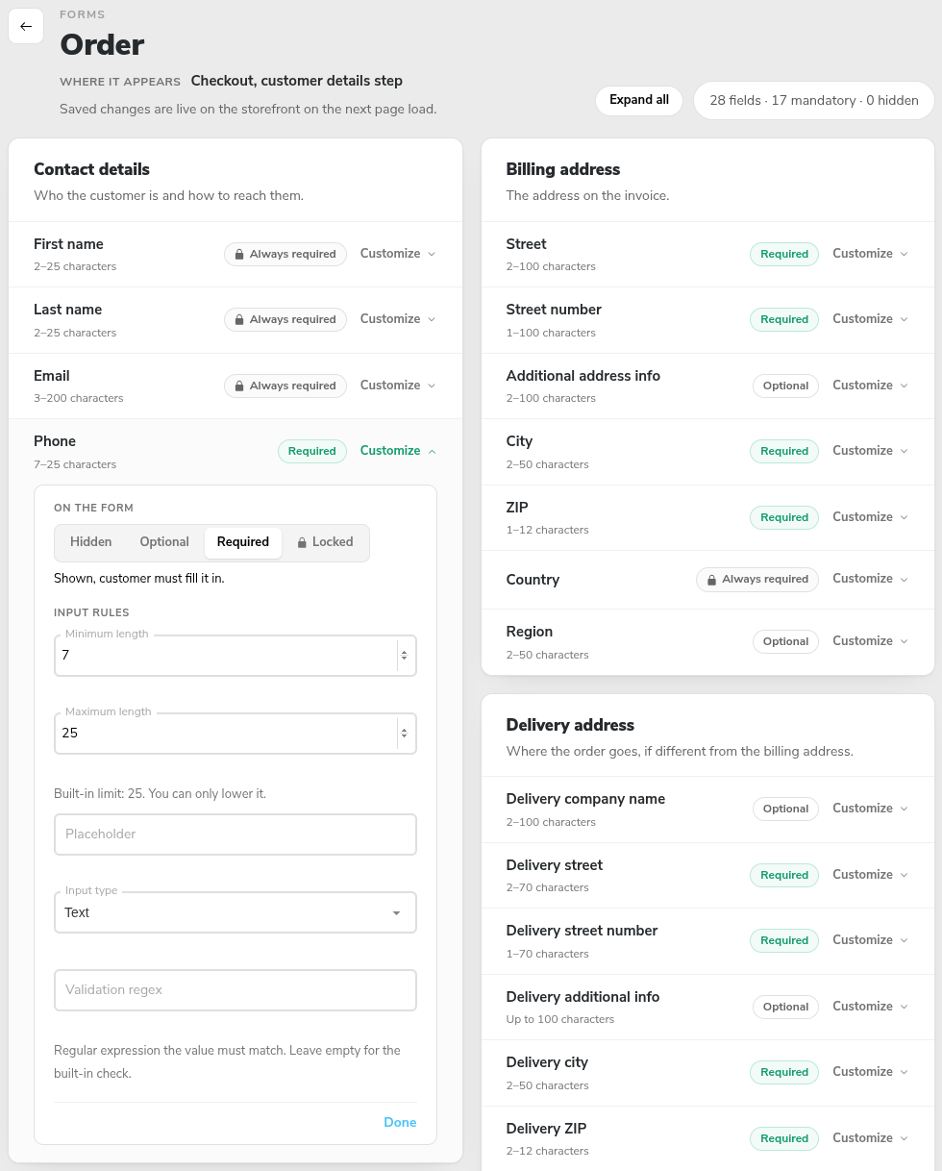Click Additional address info Optional badge
This screenshot has width=942, height=1171.
(x=785, y=386)
